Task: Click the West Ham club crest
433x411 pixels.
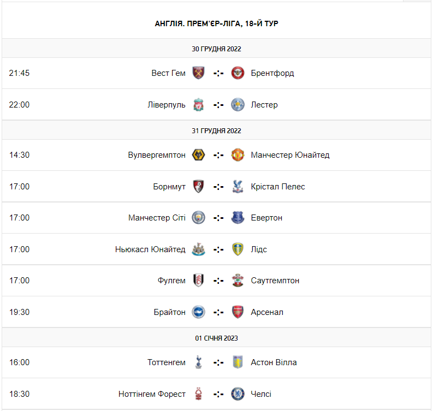Action: pos(199,73)
